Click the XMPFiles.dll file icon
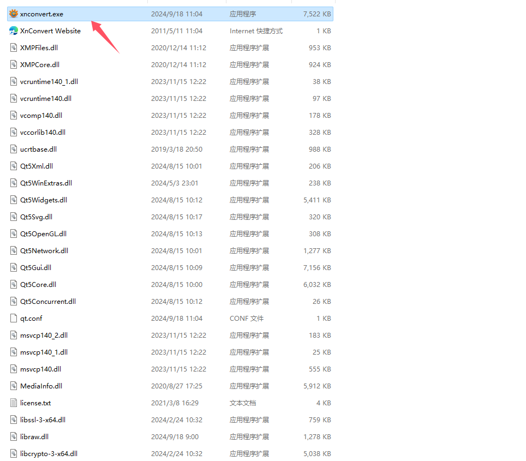The image size is (526, 461). (14, 48)
